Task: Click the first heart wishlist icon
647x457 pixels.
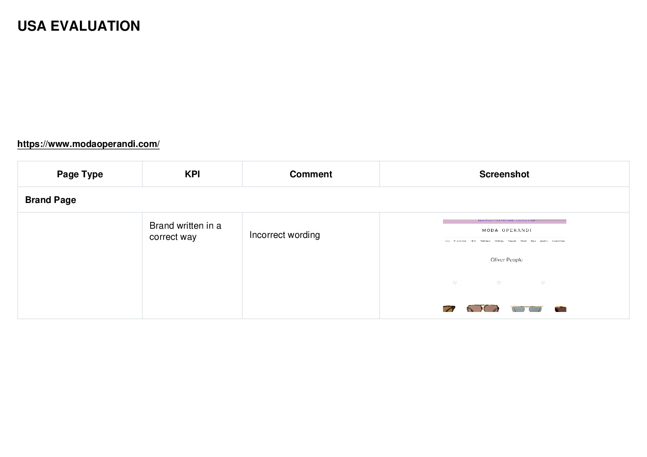Action: [455, 283]
